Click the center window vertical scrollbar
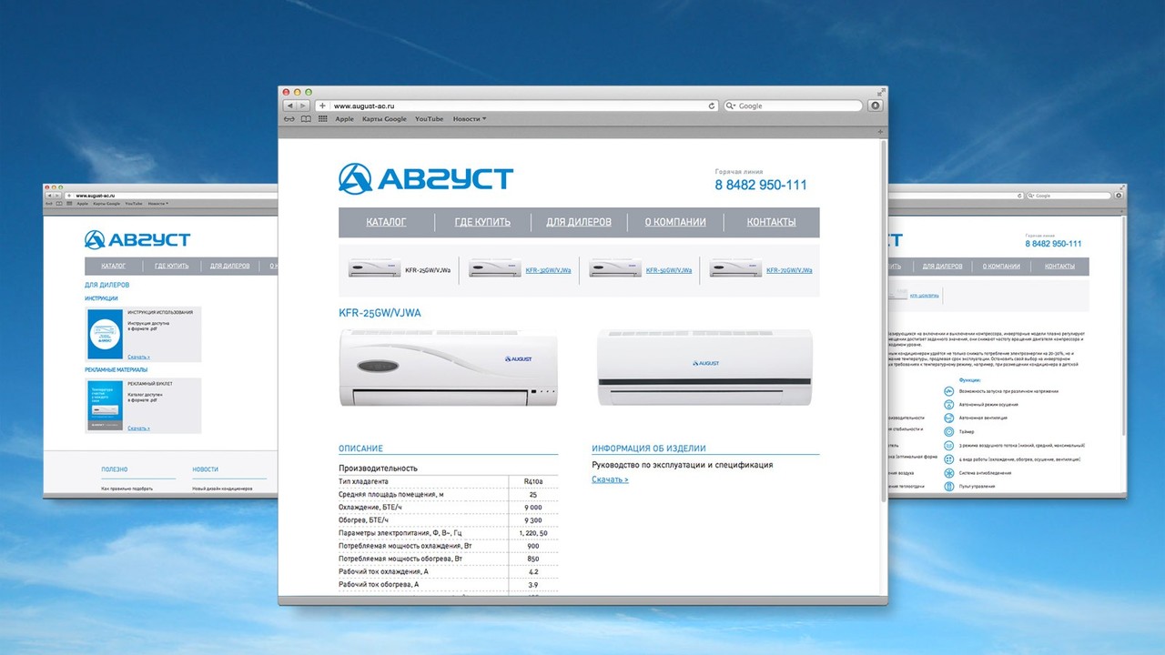 883,318
